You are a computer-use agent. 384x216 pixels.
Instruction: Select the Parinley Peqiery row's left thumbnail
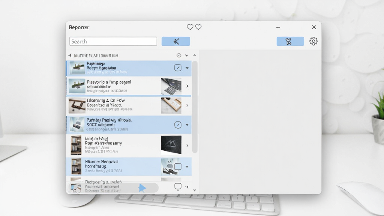pos(77,124)
